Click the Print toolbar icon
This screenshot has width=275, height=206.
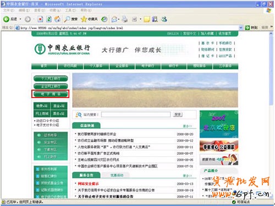point(125,19)
